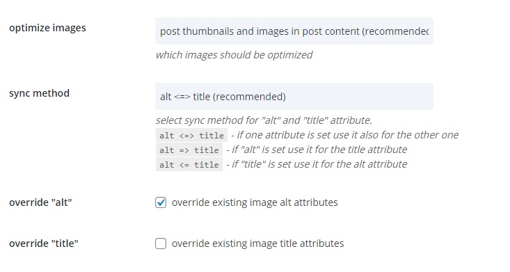This screenshot has width=510, height=272.
Task: Click the 'optimize images' setting label
Action: point(47,28)
